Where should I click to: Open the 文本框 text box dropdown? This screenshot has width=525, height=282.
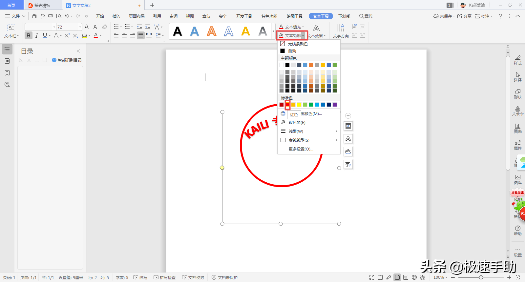(11, 36)
